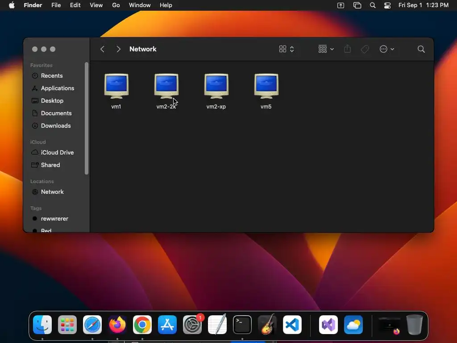Screen dimensions: 457x343
Task: Select the vm2-xp computer icon
Action: (x=216, y=86)
